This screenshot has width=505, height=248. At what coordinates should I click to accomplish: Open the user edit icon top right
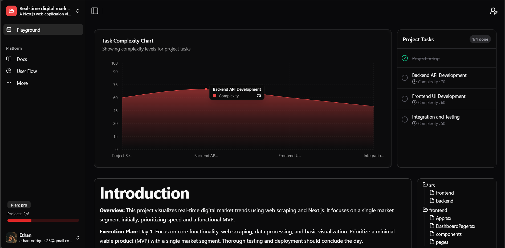point(494,11)
